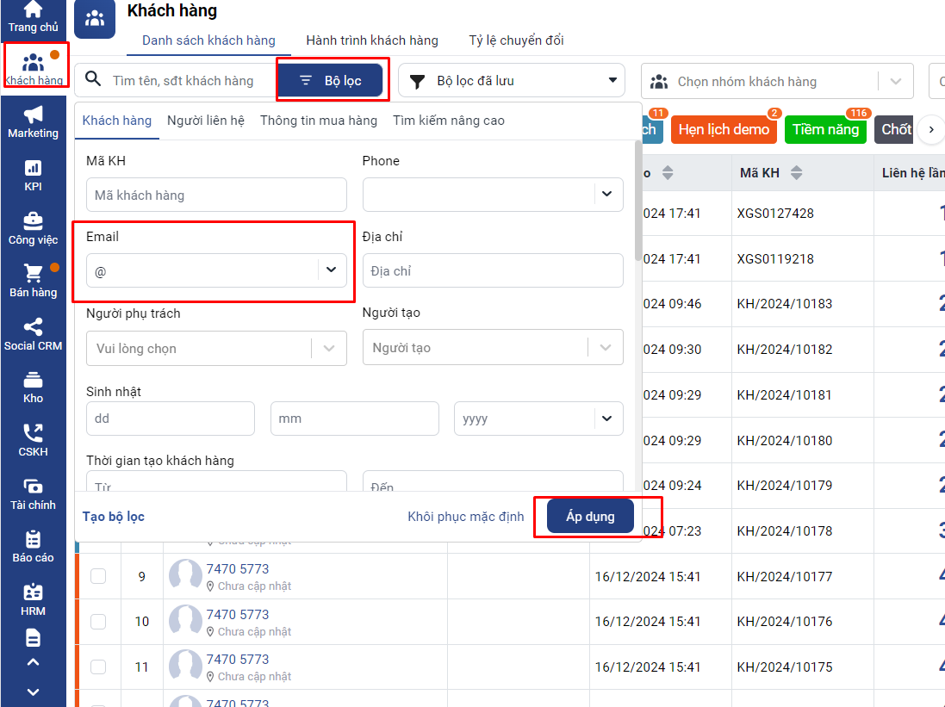945x707 pixels.
Task: Expand the Người phụ trách dropdown
Action: 329,349
